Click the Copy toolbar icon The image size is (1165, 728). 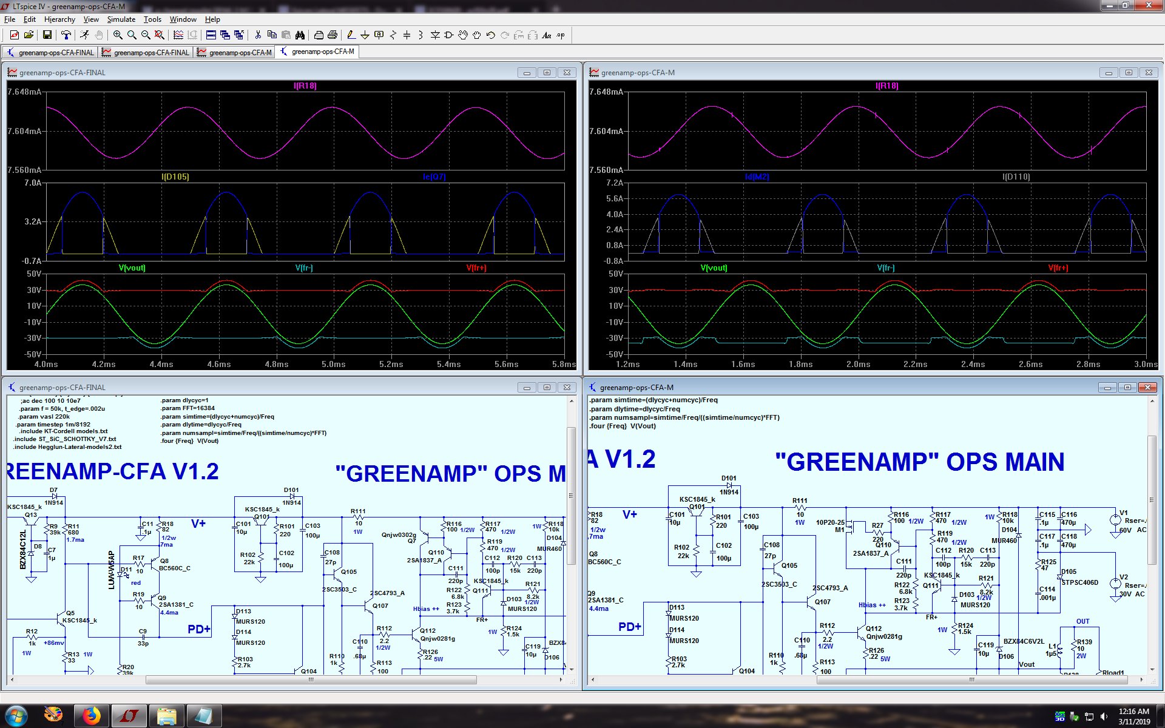[x=272, y=35]
